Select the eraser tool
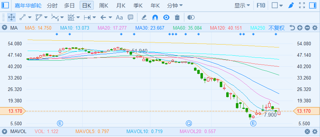320x137 pixels. (144, 17)
